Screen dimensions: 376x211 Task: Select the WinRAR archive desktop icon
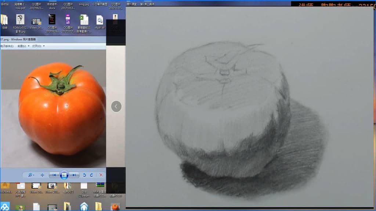pyautogui.click(x=100, y=184)
